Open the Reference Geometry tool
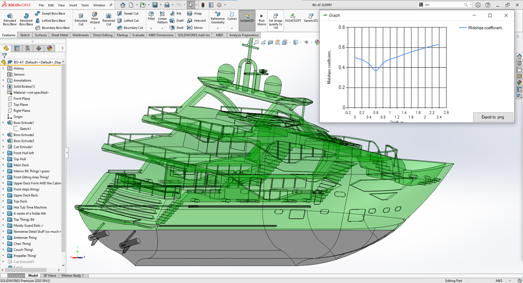 pyautogui.click(x=218, y=18)
